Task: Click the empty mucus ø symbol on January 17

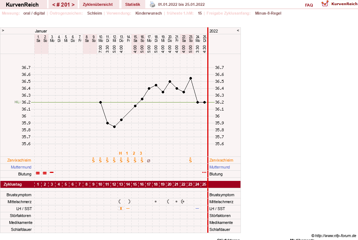Action: pyautogui.click(x=149, y=160)
